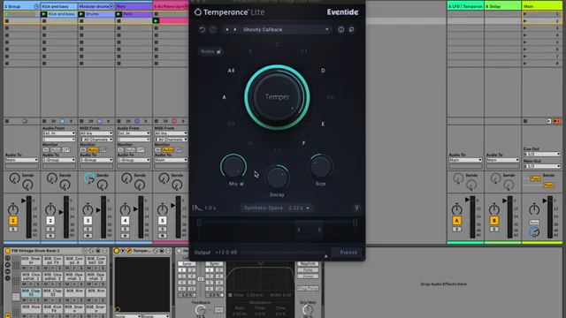Select the Perc track header
The height and width of the screenshot is (318, 566).
[x=134, y=6]
